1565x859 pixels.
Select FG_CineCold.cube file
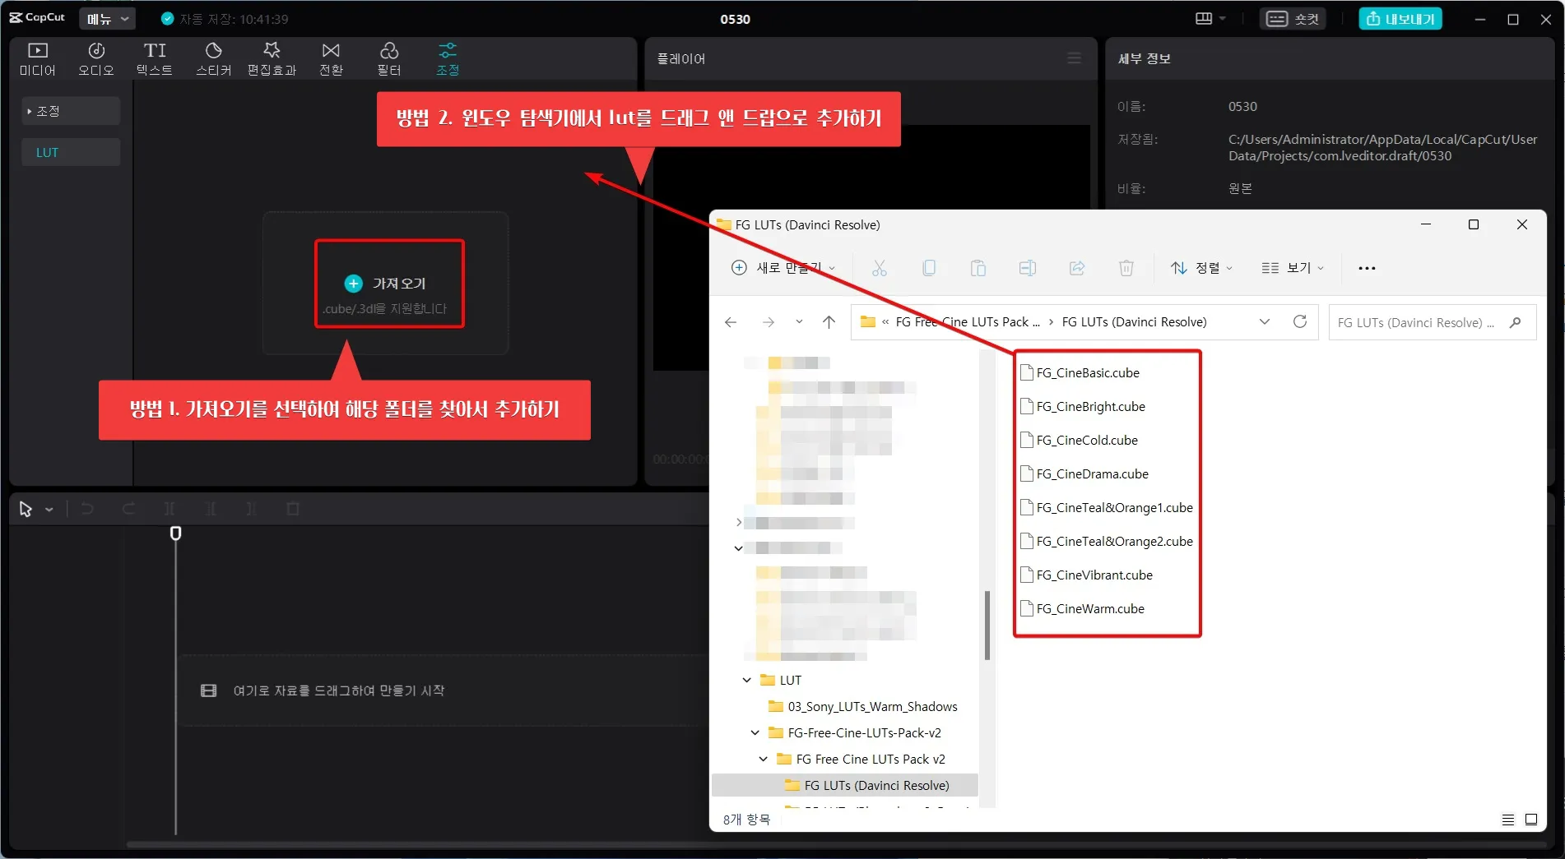click(x=1080, y=440)
